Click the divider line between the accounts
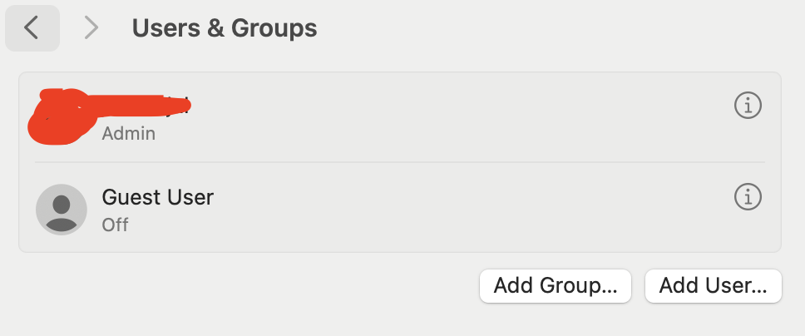The height and width of the screenshot is (336, 805). [399, 162]
